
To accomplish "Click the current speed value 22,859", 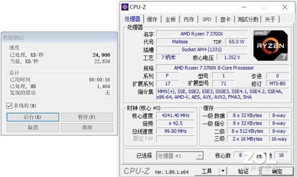I will click(102, 62).
